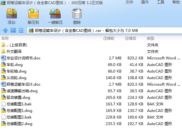
Task: Click the AutoCAD icon of 从动轮.dwg
Action: pos(3,78)
